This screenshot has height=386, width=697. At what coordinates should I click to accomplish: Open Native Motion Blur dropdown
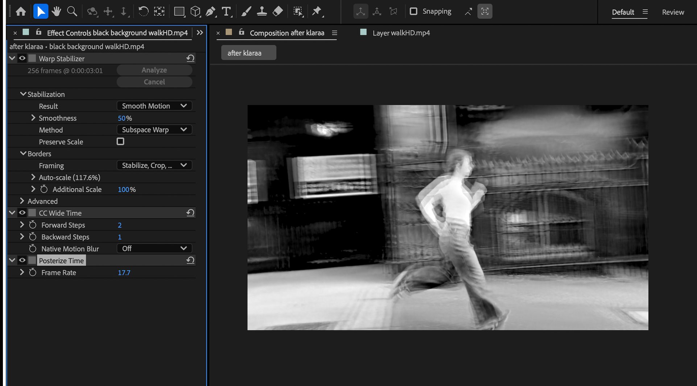(154, 248)
